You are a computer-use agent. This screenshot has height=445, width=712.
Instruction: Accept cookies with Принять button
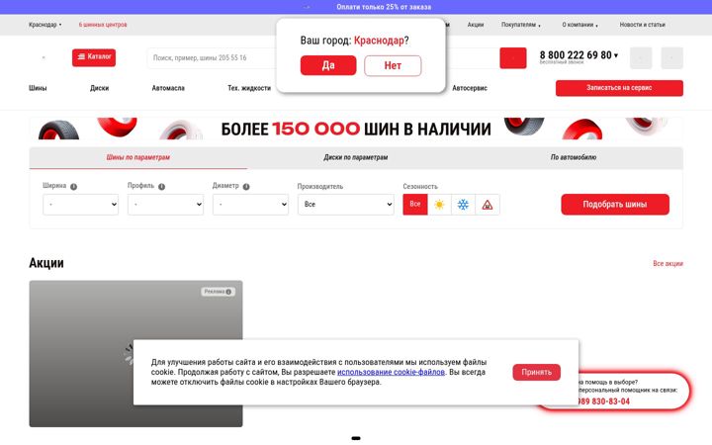coord(536,372)
